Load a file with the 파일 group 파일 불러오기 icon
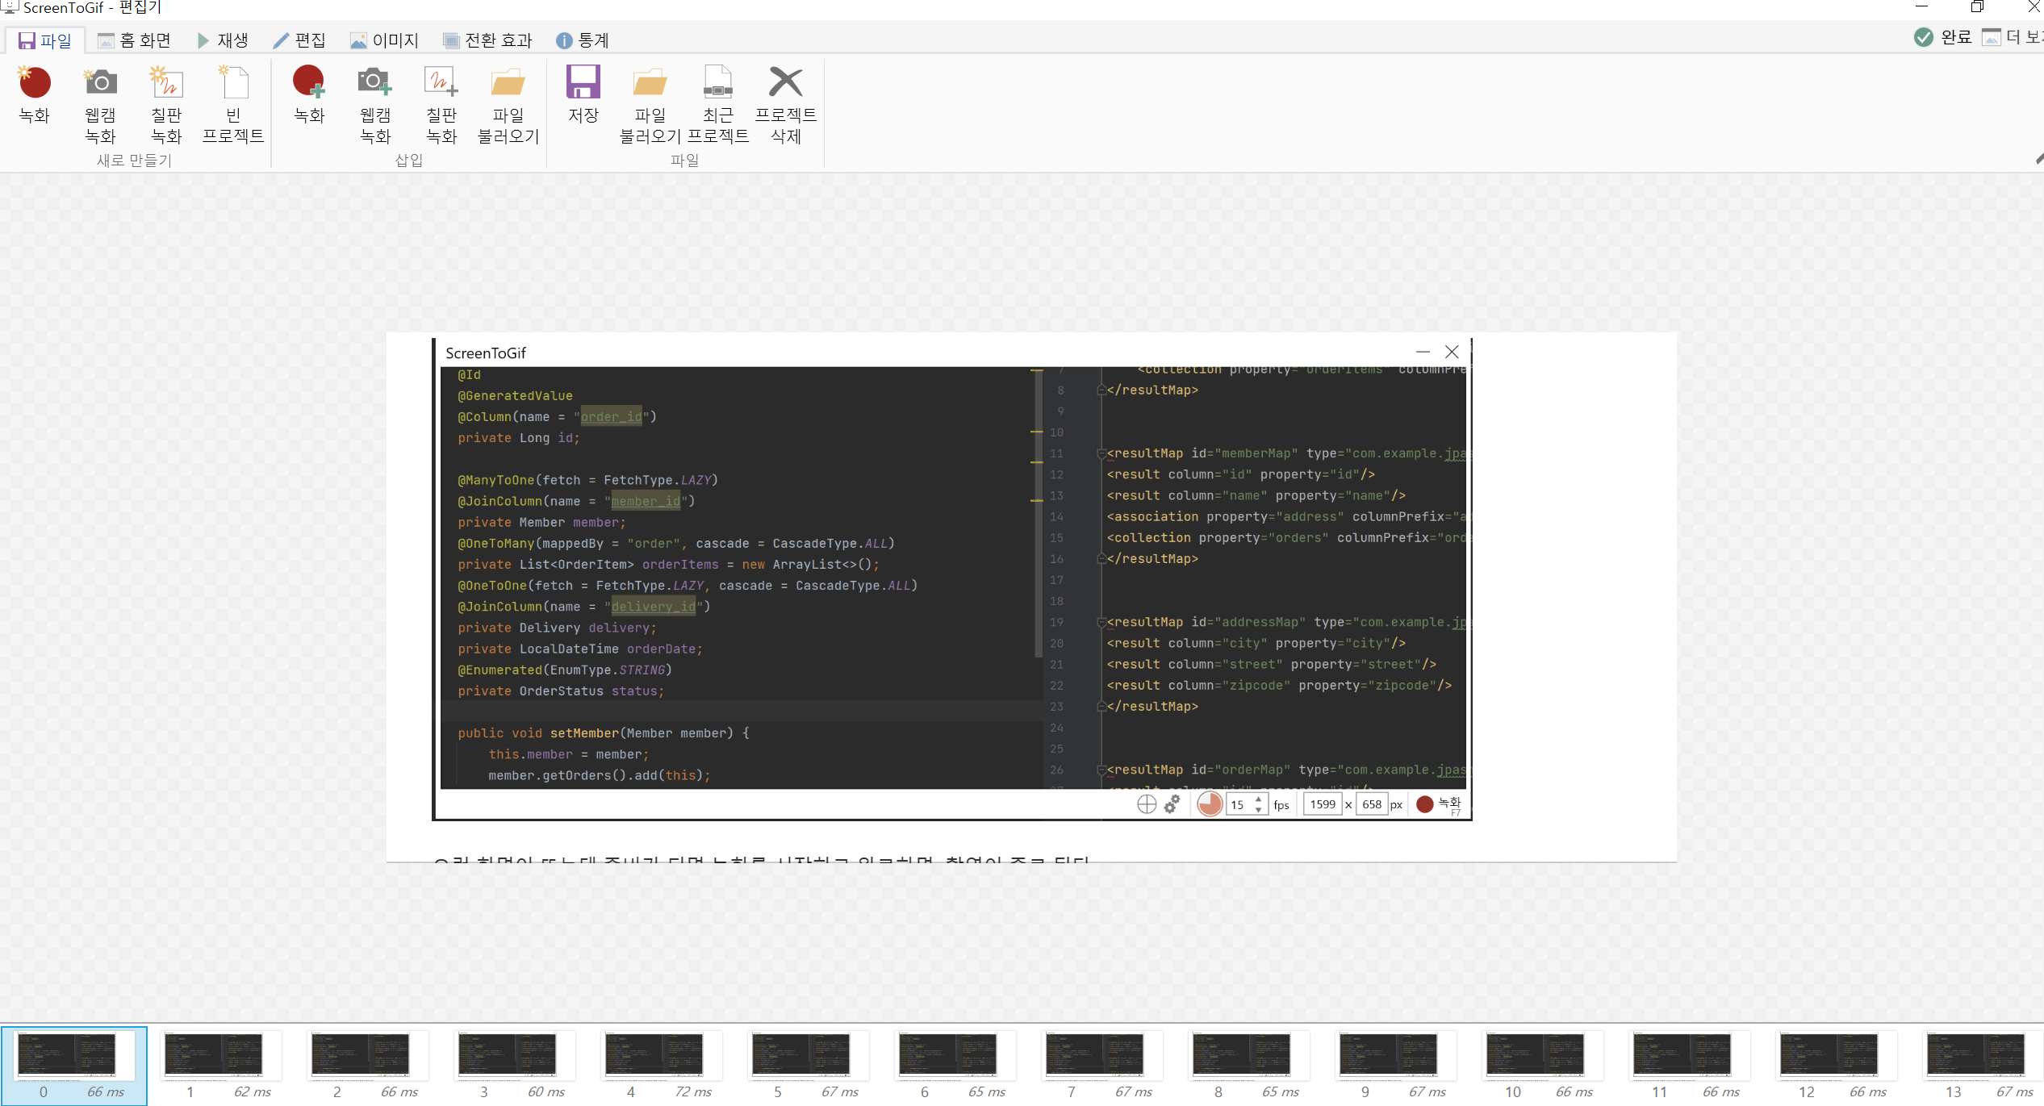Image resolution: width=2044 pixels, height=1106 pixels. pos(650,83)
